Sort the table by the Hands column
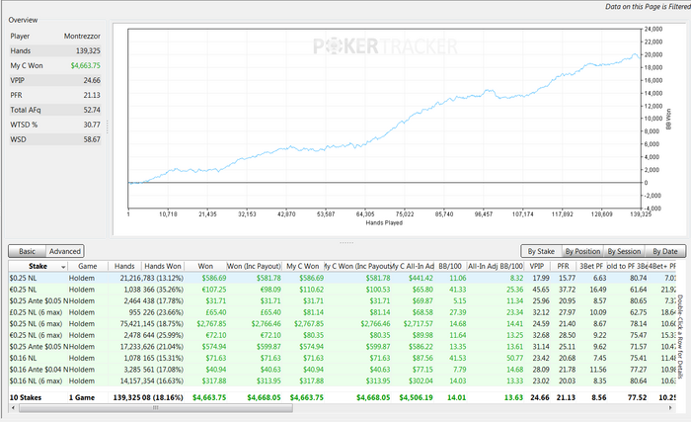The image size is (691, 422). click(x=124, y=267)
